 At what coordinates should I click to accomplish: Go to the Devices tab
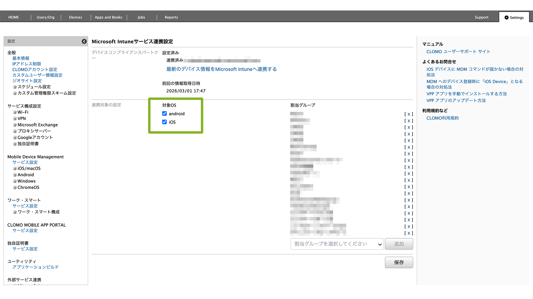pos(76,17)
